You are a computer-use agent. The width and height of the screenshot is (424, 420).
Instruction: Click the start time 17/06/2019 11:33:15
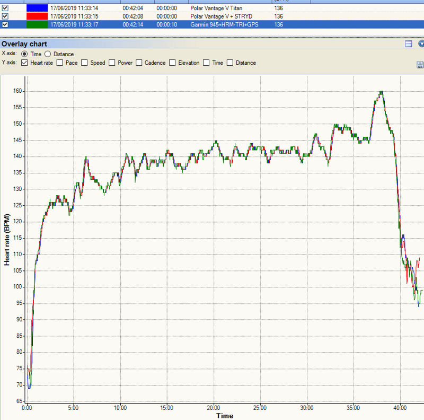(x=74, y=16)
